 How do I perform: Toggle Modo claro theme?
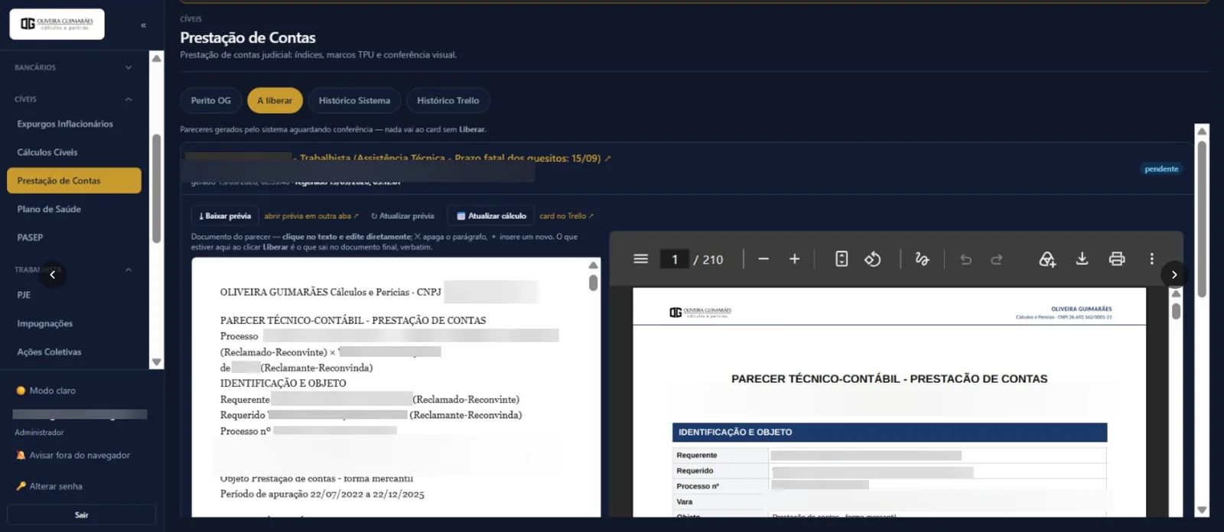[46, 391]
